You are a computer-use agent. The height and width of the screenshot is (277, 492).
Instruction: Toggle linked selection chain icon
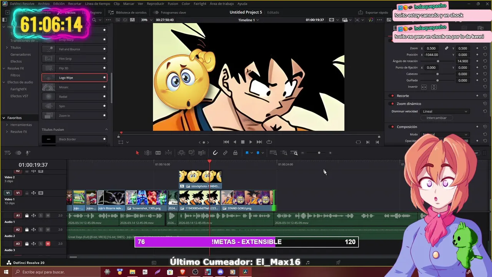(225, 153)
